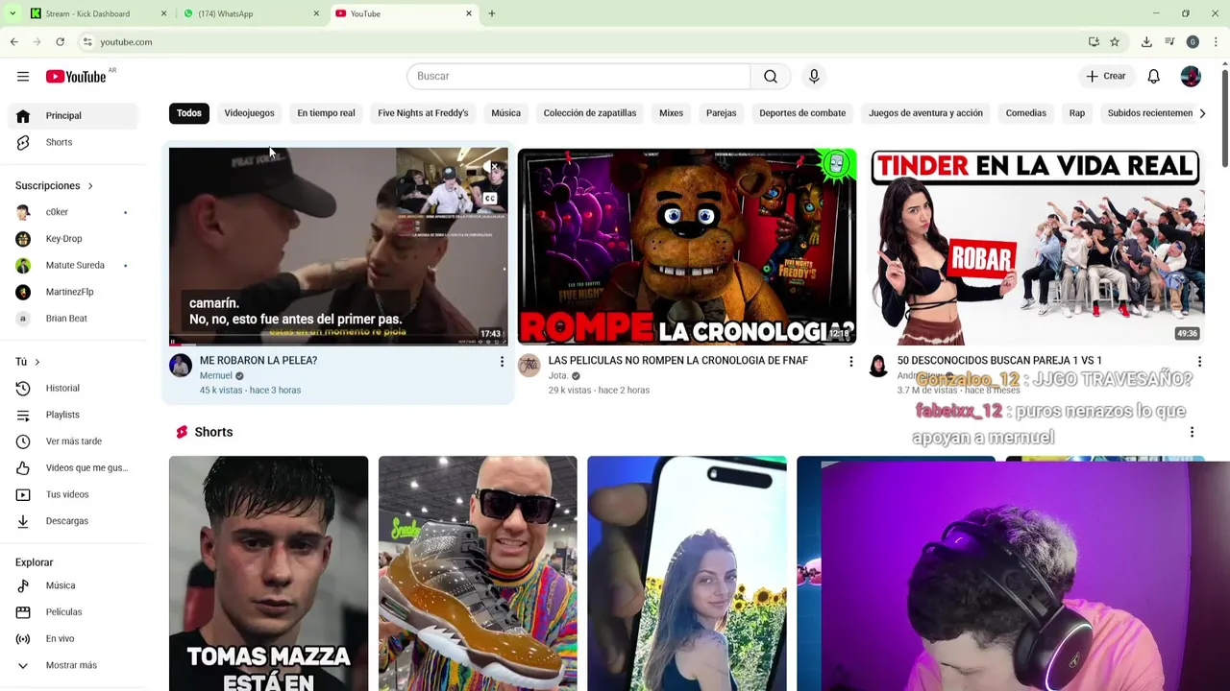
Task: Open Brian Beat channel subscription
Action: 75,319
